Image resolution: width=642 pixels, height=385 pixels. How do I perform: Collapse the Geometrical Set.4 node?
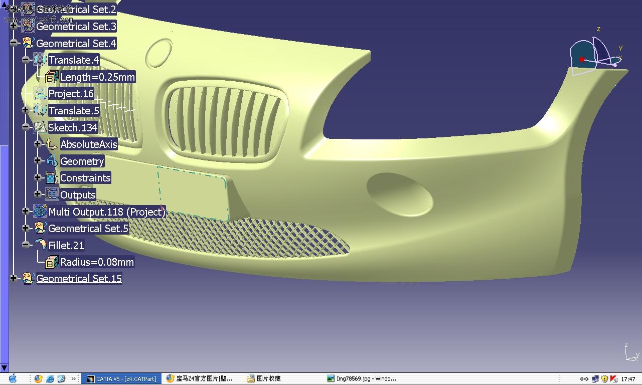tap(14, 43)
